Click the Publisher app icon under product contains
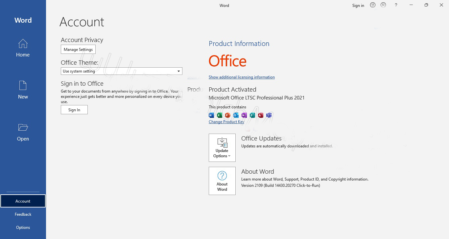The height and width of the screenshot is (239, 449). [x=252, y=115]
